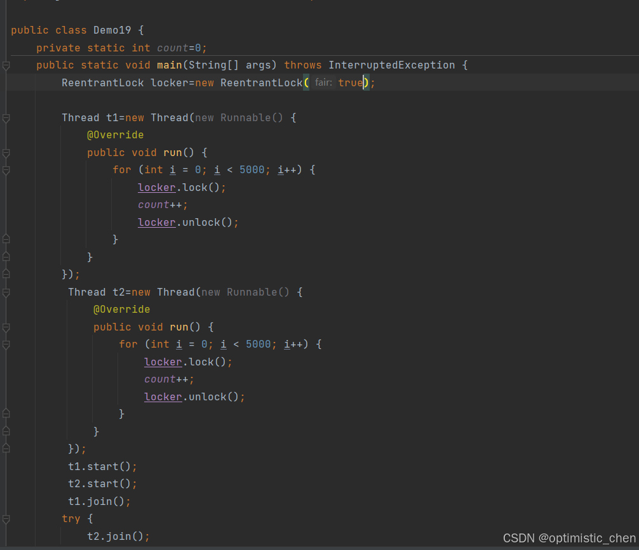Collapse the main method fold marker
639x550 pixels.
click(6, 65)
